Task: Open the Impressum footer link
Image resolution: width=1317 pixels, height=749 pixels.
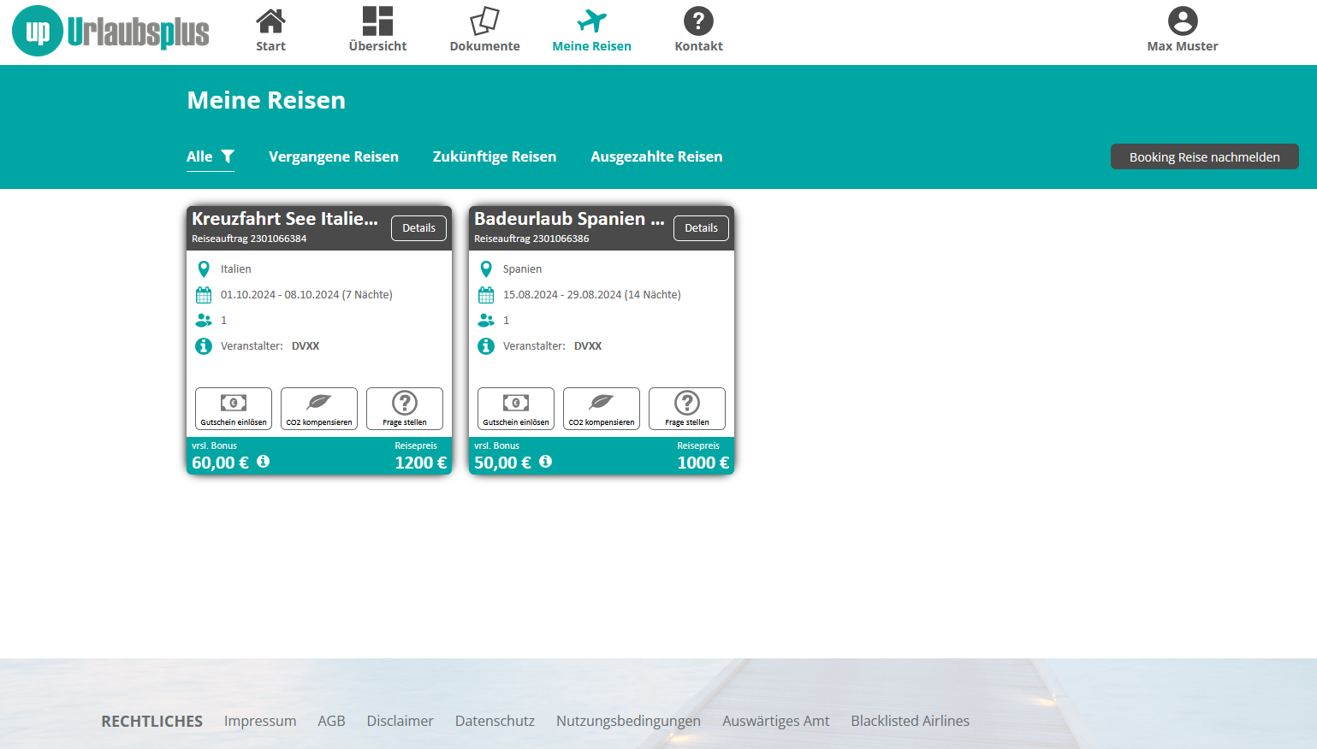Action: point(260,721)
